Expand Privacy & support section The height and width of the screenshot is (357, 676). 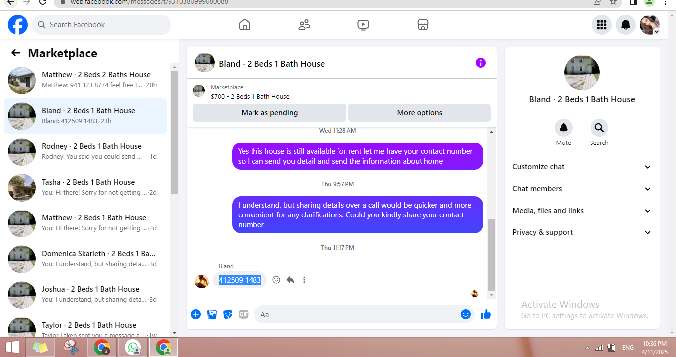[582, 232]
